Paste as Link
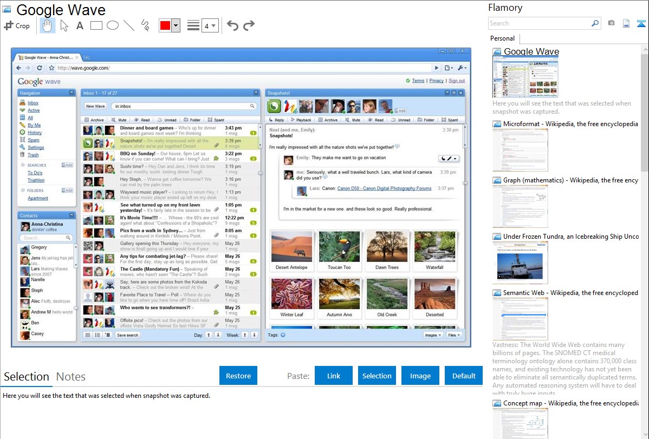The image size is (649, 439). 334,376
